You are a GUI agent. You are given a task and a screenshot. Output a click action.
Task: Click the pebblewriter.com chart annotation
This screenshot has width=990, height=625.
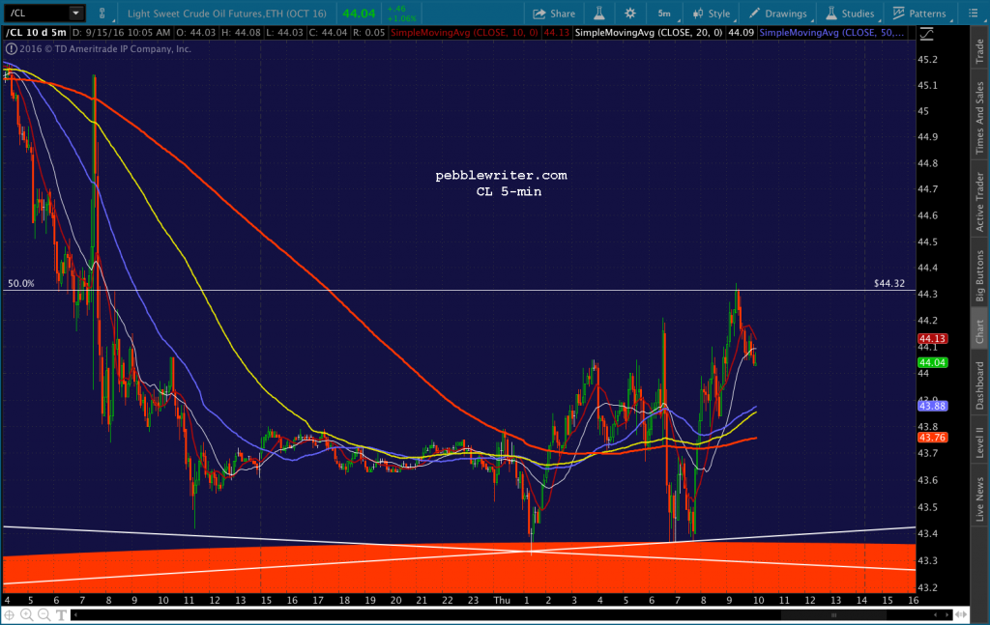point(502,175)
